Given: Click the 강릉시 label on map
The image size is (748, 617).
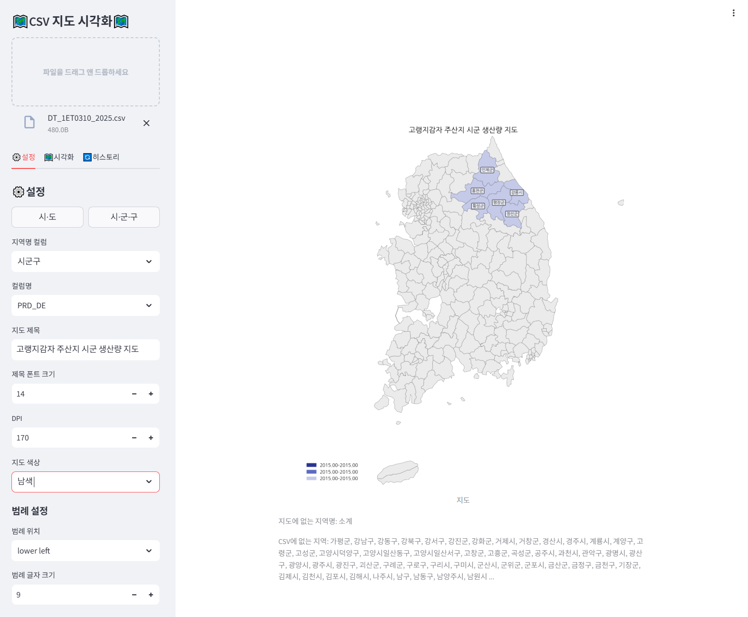Looking at the screenshot, I should coord(517,192).
